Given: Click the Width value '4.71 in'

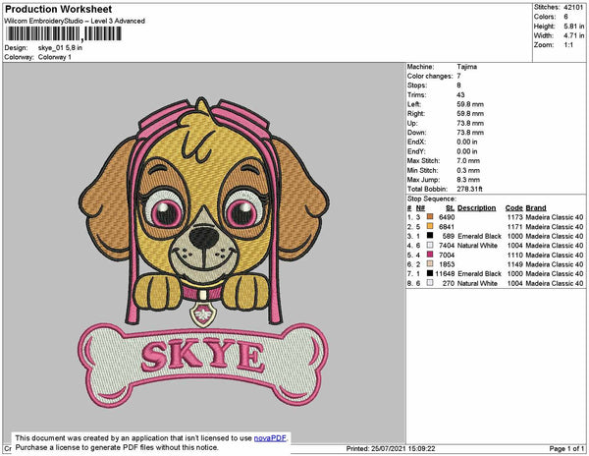Looking at the screenshot, I should pos(573,35).
